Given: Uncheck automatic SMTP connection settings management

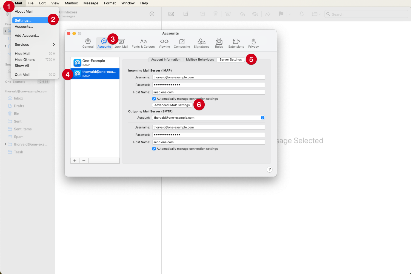Looking at the screenshot, I should [x=154, y=149].
